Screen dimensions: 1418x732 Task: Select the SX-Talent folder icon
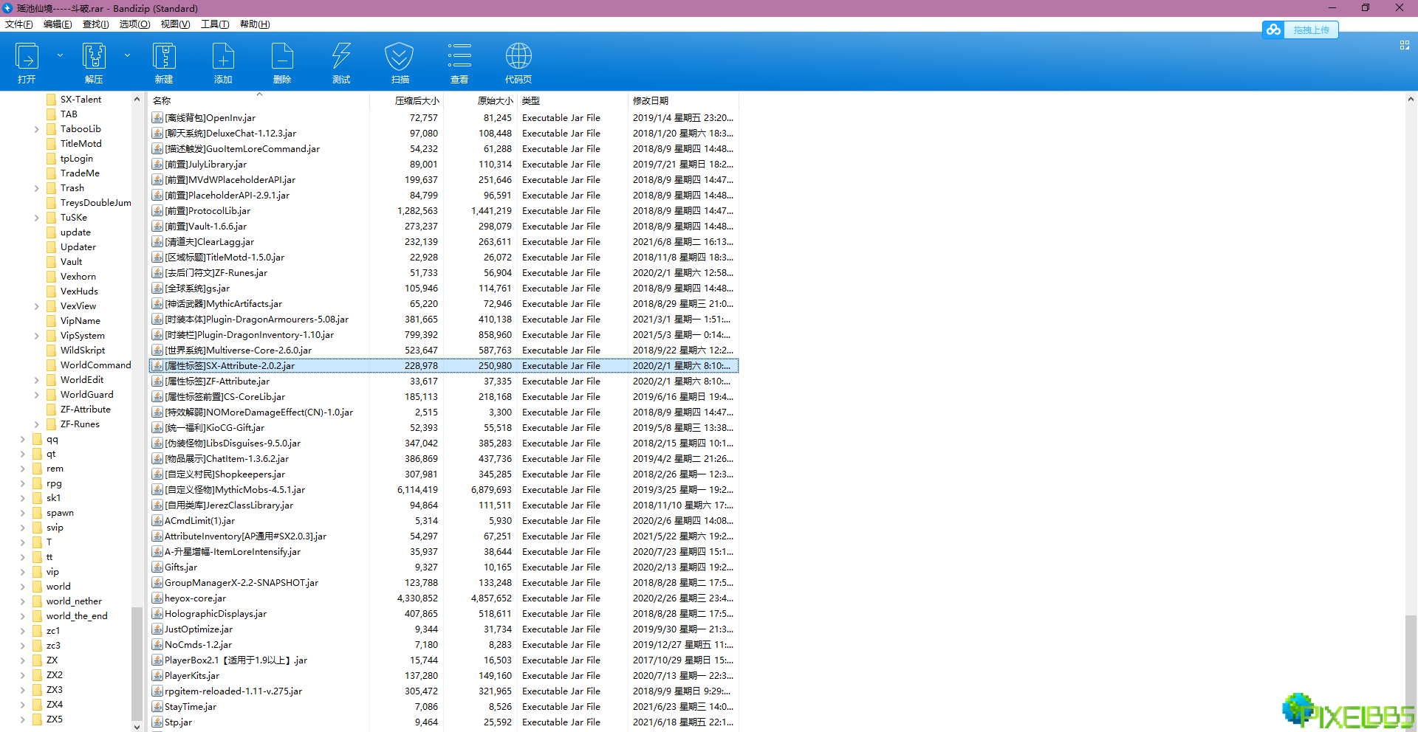pyautogui.click(x=51, y=100)
